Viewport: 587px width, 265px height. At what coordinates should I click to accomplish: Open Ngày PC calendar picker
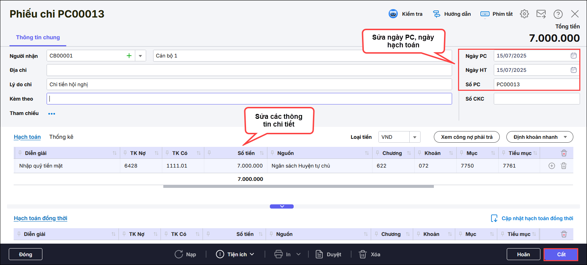point(573,56)
